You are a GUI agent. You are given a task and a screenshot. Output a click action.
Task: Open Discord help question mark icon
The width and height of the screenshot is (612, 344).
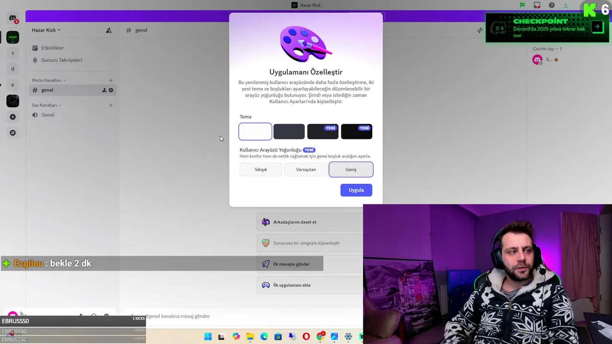[x=552, y=5]
